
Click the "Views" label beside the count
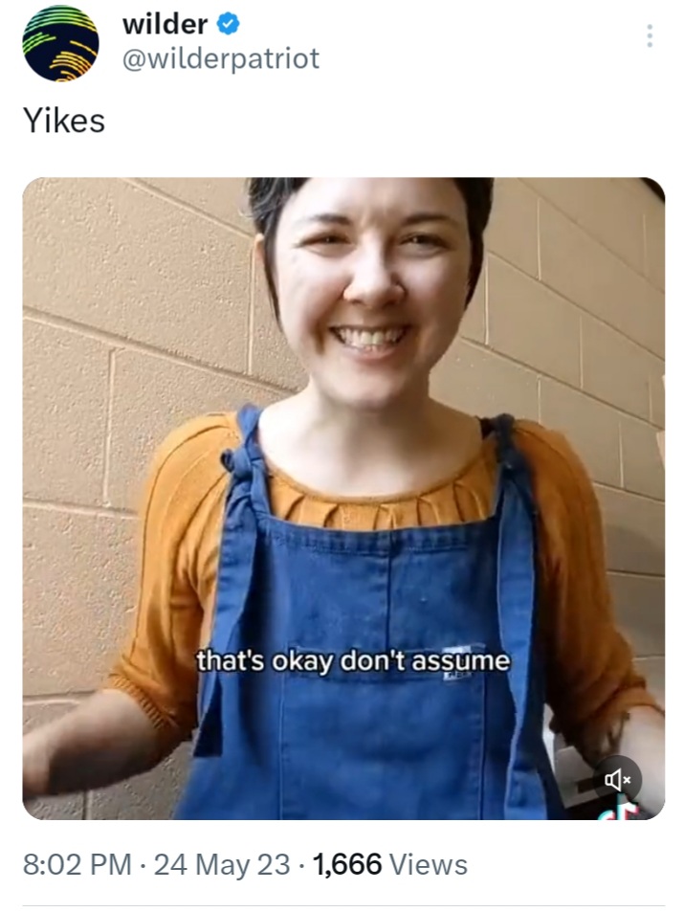click(x=428, y=864)
